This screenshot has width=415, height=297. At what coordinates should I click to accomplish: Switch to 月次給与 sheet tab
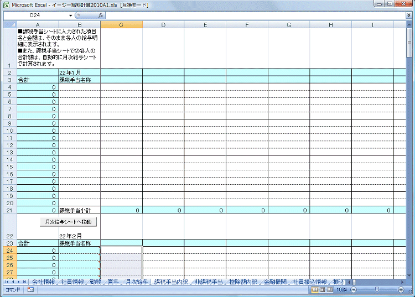[137, 282]
